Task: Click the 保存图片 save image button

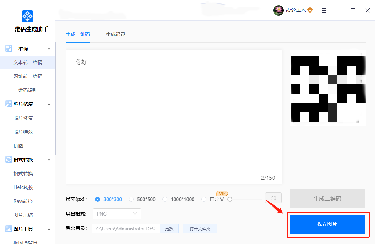Action: coord(327,225)
